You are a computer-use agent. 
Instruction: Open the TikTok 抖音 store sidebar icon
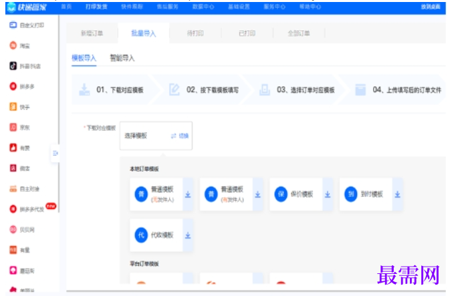point(13,66)
